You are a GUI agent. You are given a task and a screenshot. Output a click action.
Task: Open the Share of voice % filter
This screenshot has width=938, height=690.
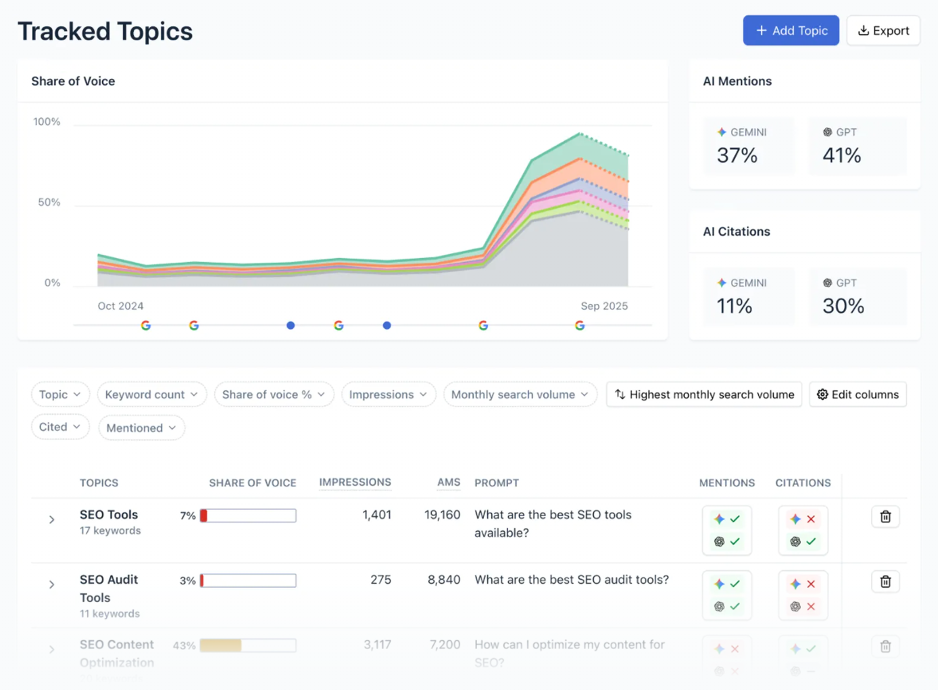[x=274, y=394]
